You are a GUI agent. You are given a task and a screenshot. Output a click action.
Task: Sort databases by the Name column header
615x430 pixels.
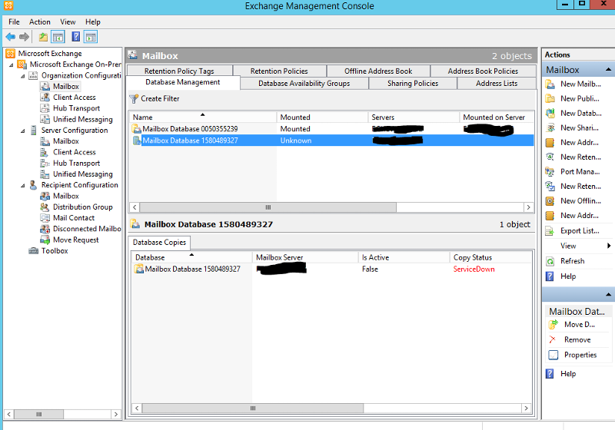203,117
